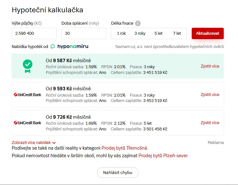Click total amount 3 451 519 Kč
Viewport: 238px width, 185px height.
tap(155, 73)
